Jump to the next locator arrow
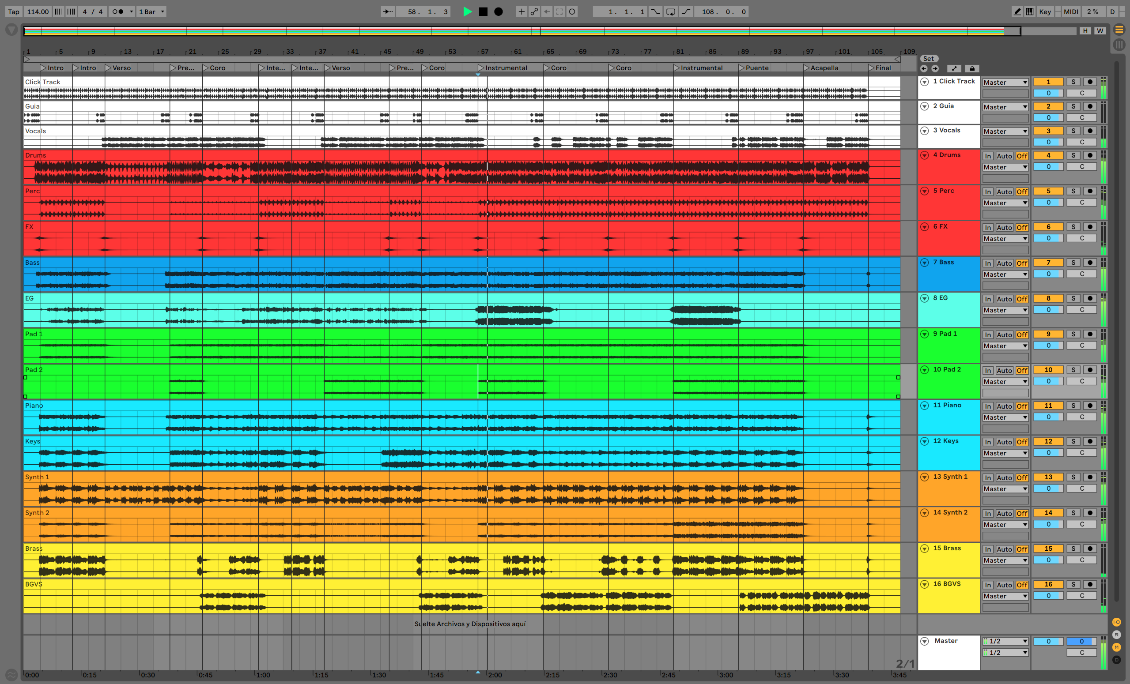This screenshot has width=1130, height=684. click(x=935, y=69)
